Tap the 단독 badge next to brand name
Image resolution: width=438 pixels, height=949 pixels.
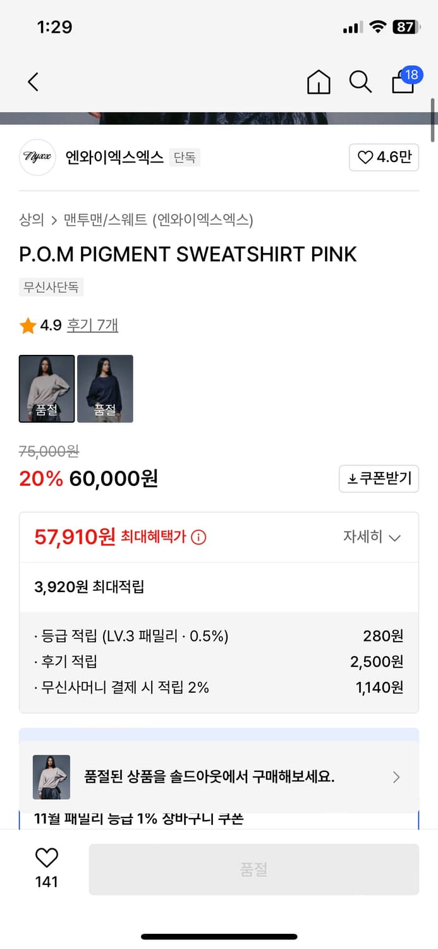pos(185,157)
